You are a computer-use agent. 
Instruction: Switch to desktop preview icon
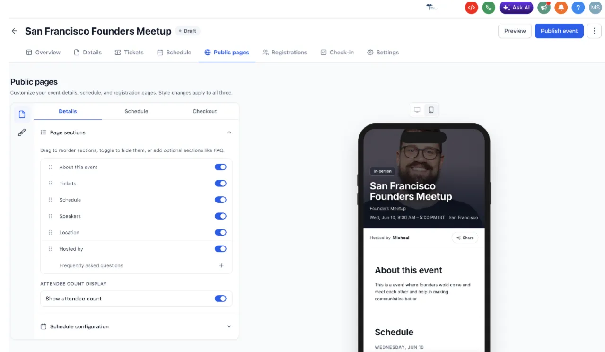[417, 110]
